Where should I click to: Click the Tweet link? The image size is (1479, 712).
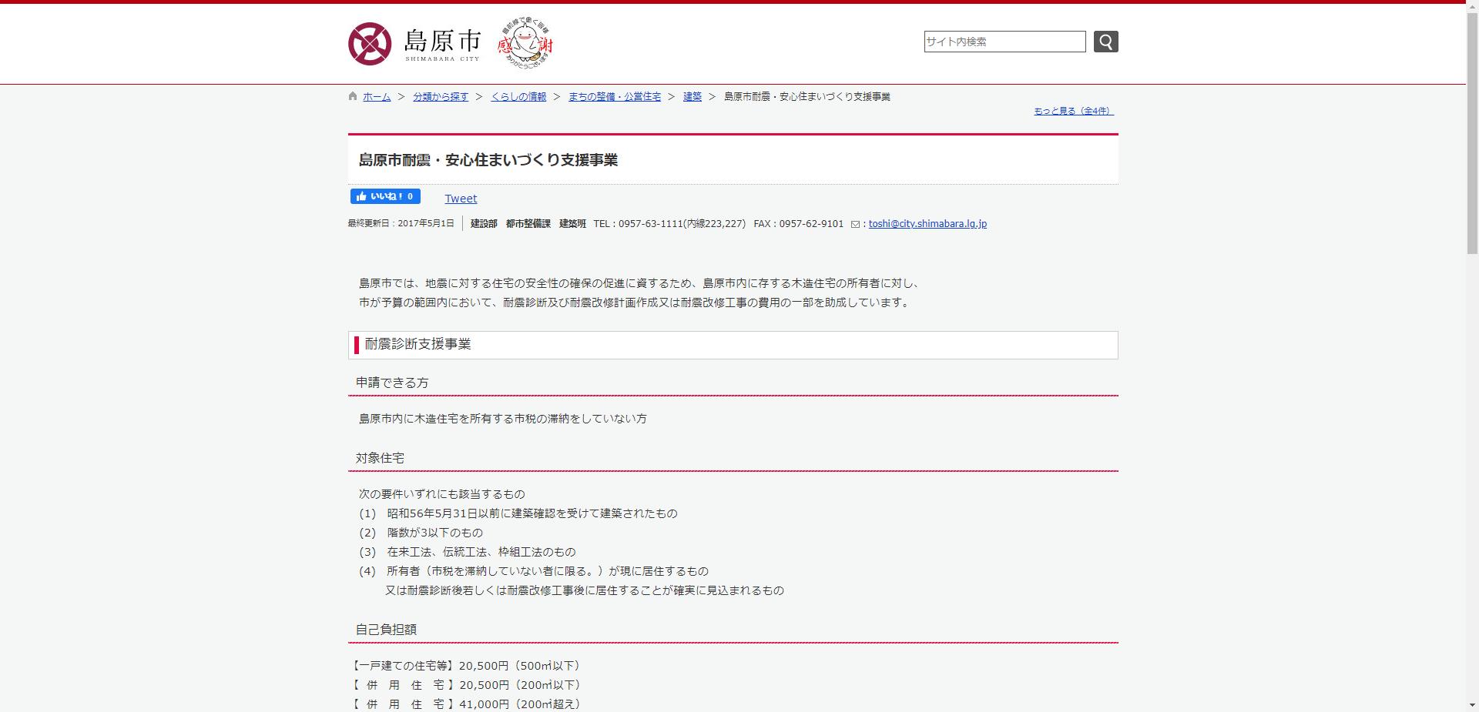460,198
